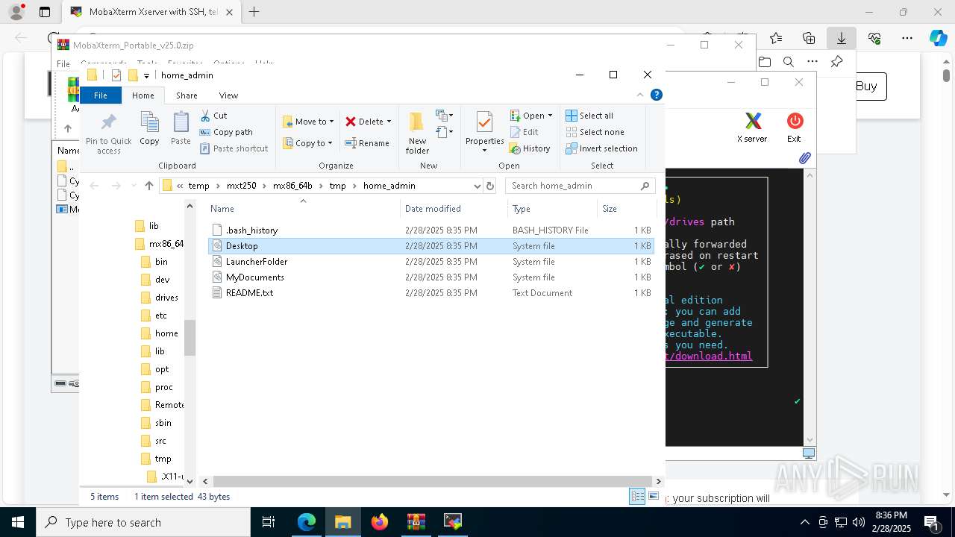Open WinRAR from the taskbar
The height and width of the screenshot is (537, 955).
point(416,522)
